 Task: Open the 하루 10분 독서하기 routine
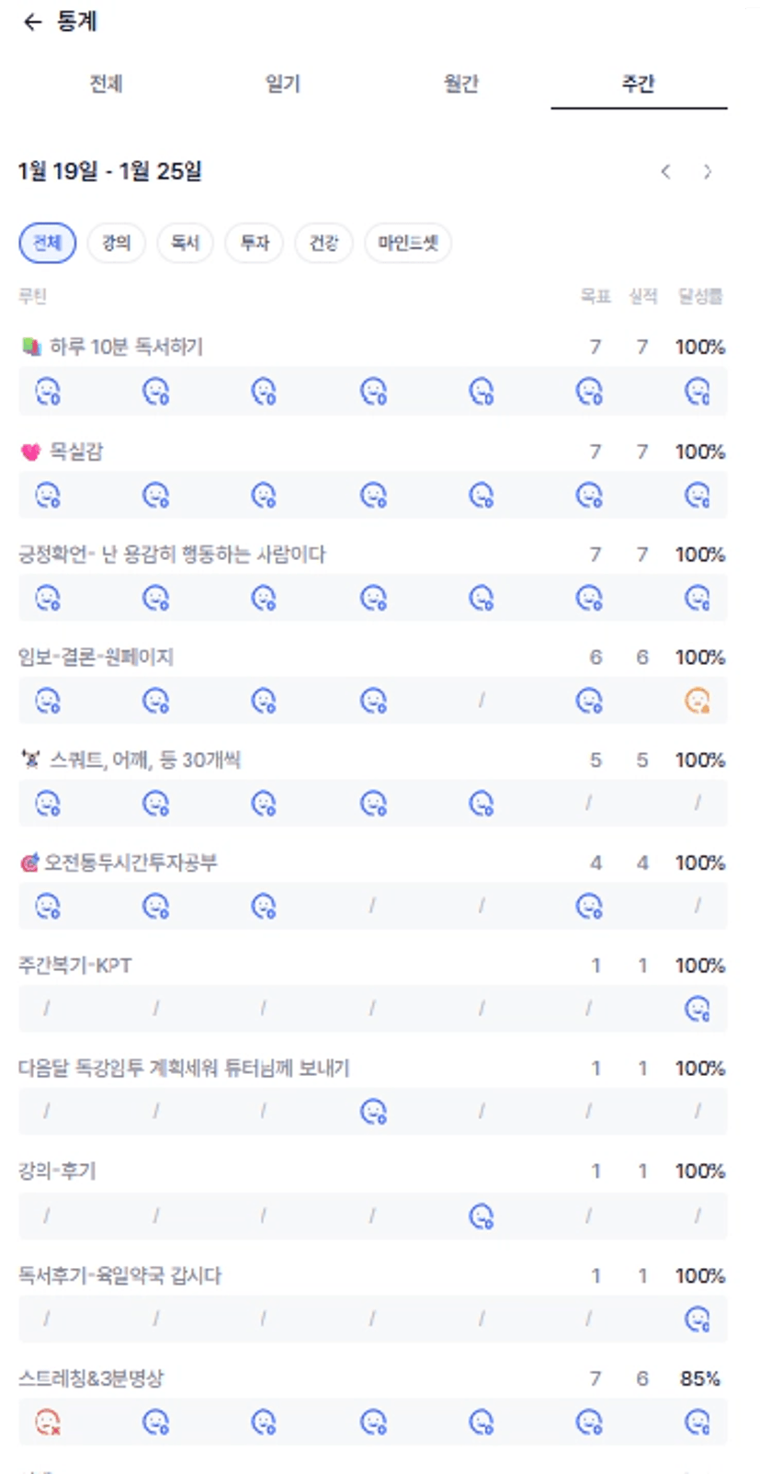(x=126, y=348)
